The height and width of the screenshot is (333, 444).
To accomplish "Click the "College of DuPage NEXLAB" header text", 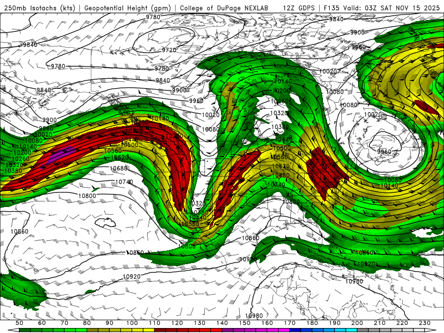I will click(x=224, y=8).
